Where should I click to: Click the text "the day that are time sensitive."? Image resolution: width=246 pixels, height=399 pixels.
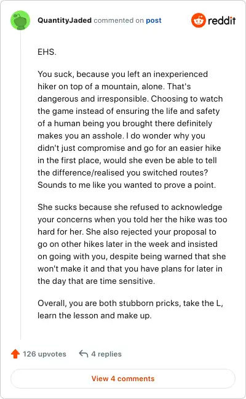click(x=97, y=281)
